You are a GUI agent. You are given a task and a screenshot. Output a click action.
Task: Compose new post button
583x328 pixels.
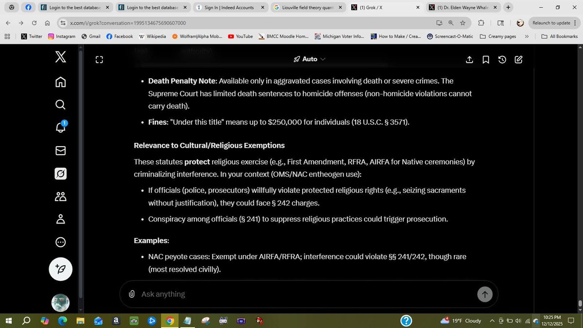coord(61,269)
